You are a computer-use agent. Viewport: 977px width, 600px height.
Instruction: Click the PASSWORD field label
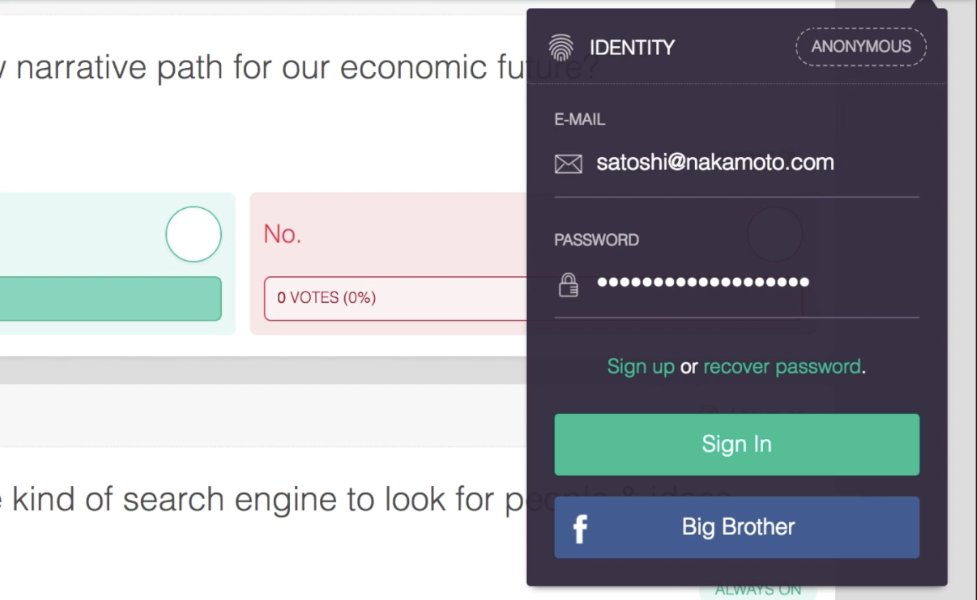pyautogui.click(x=596, y=240)
